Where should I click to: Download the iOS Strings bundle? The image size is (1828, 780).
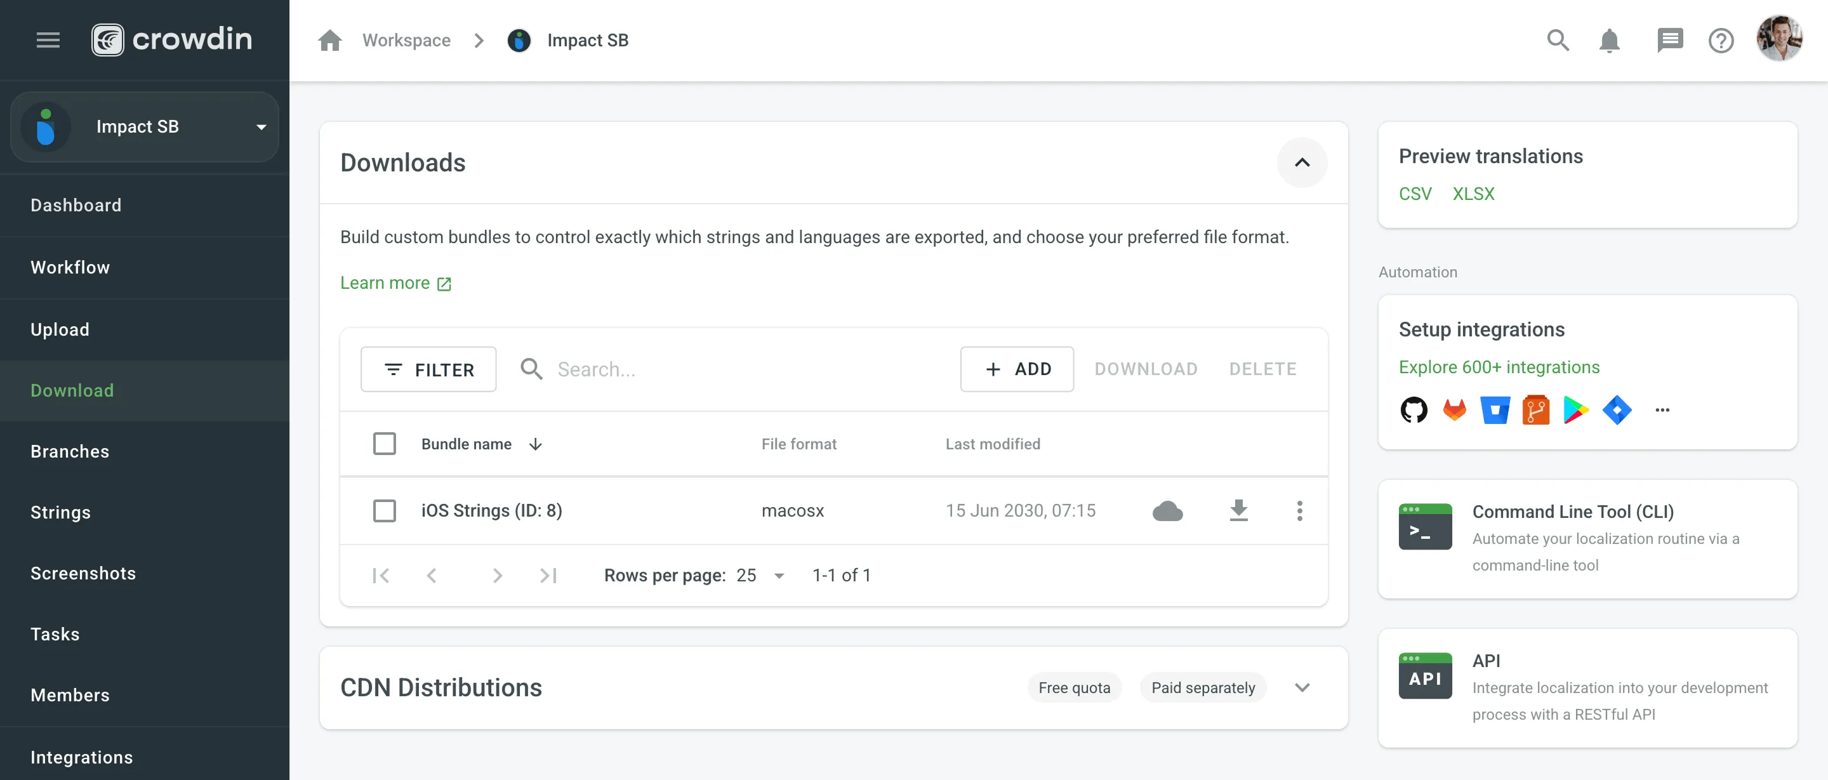point(1238,510)
